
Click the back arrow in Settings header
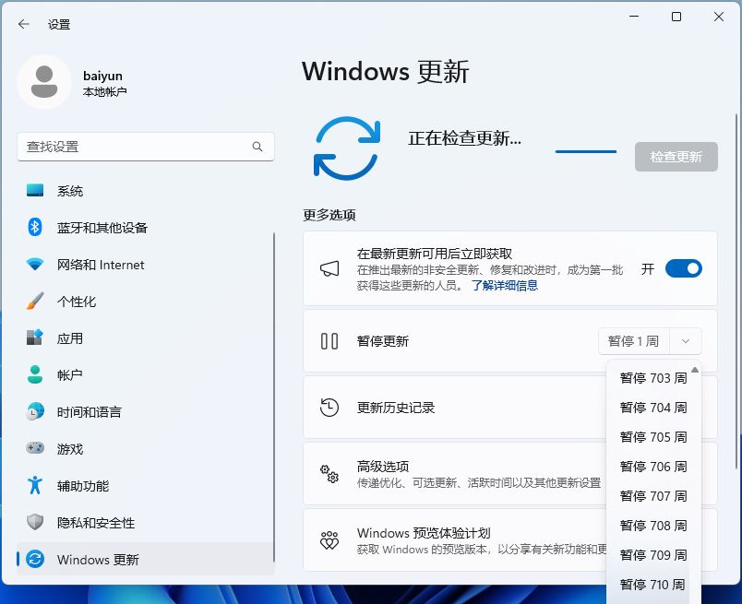[x=24, y=24]
